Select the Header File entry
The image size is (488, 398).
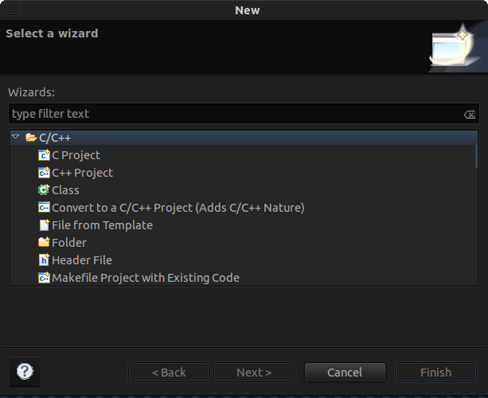(82, 260)
